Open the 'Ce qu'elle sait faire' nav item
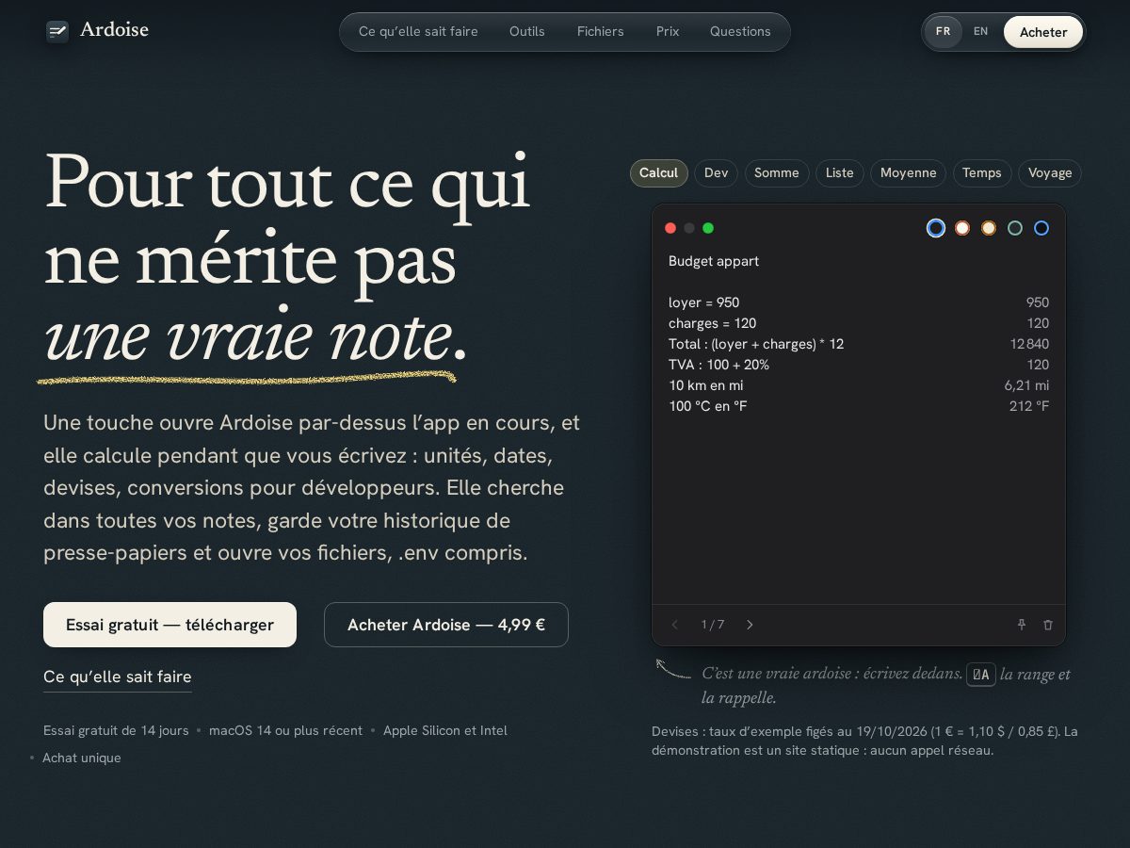The image size is (1130, 848). pyautogui.click(x=418, y=31)
